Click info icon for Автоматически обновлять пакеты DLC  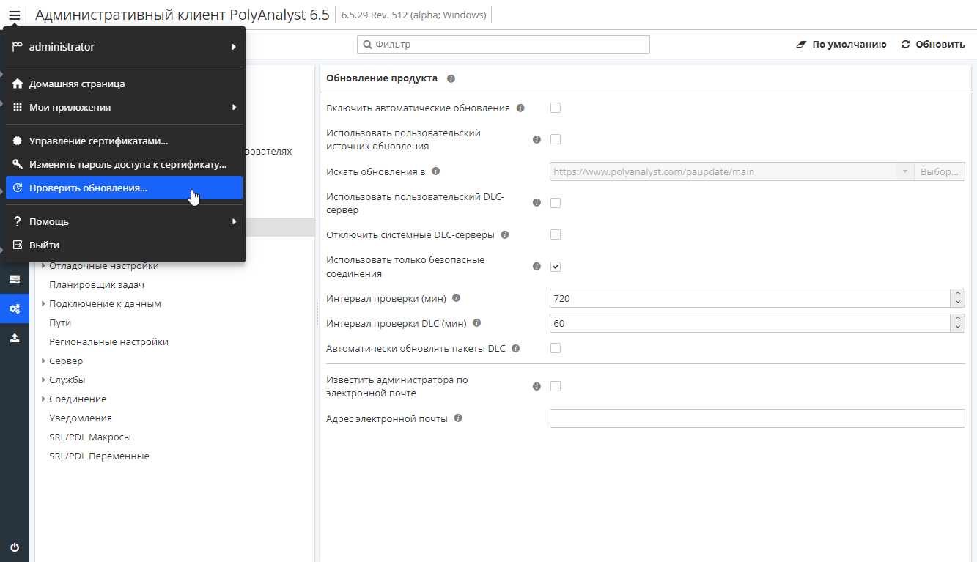[516, 348]
